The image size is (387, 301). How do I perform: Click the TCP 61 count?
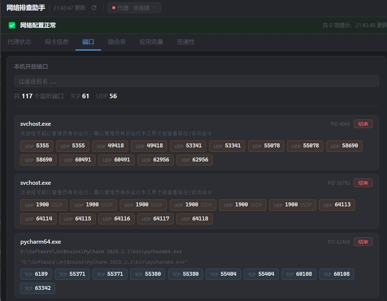coord(80,96)
